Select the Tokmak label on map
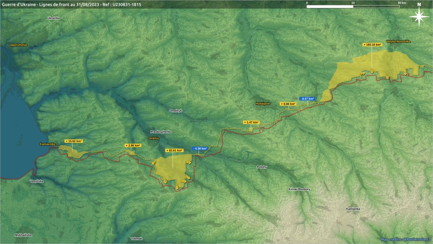Viewport: 433px width, 244px height. (x=137, y=238)
